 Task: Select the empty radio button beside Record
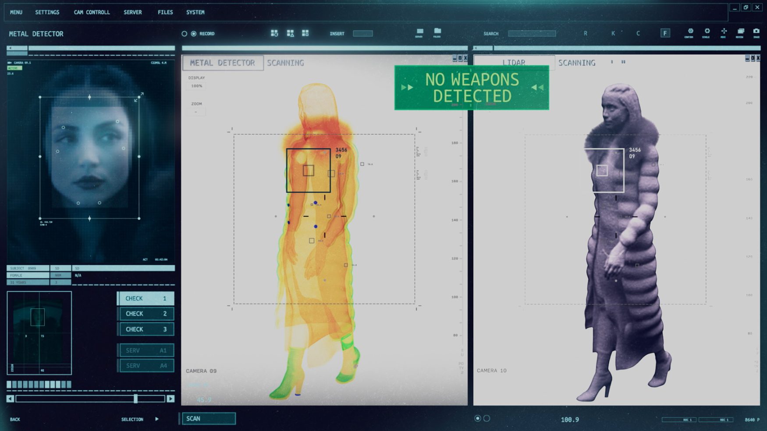(185, 34)
